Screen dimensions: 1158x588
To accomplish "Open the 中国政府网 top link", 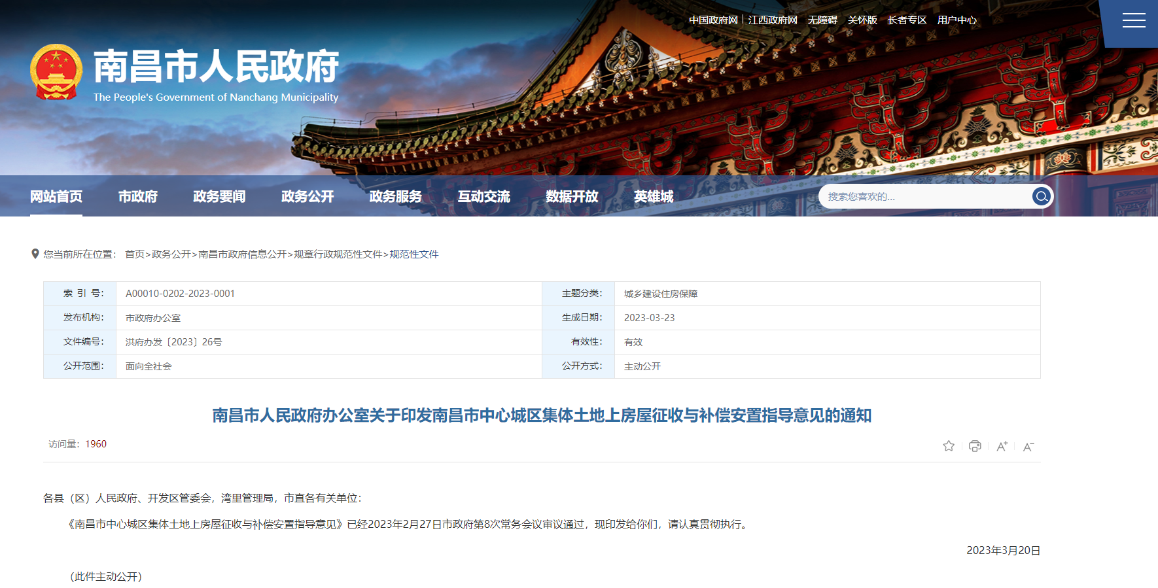I will 713,20.
